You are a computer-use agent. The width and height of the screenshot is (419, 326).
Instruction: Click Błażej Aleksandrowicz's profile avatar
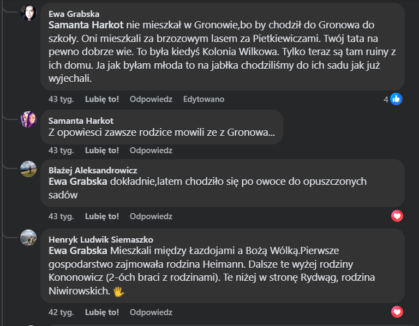pyautogui.click(x=28, y=169)
